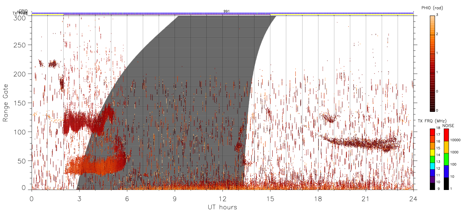
Task: Click the '1000' label in NOISE legend
Action: 454,152
